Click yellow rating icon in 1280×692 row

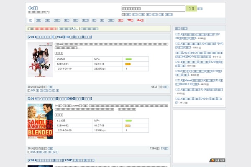point(128,126)
